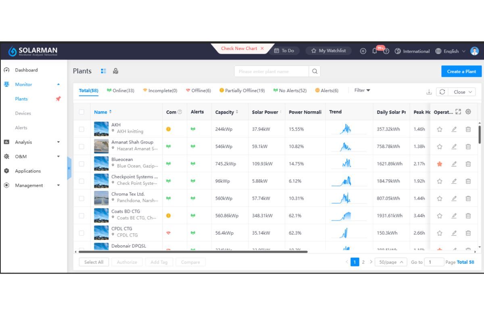Click the add plus icon in top bar
Screen dimensions: 484x322
(x=363, y=51)
